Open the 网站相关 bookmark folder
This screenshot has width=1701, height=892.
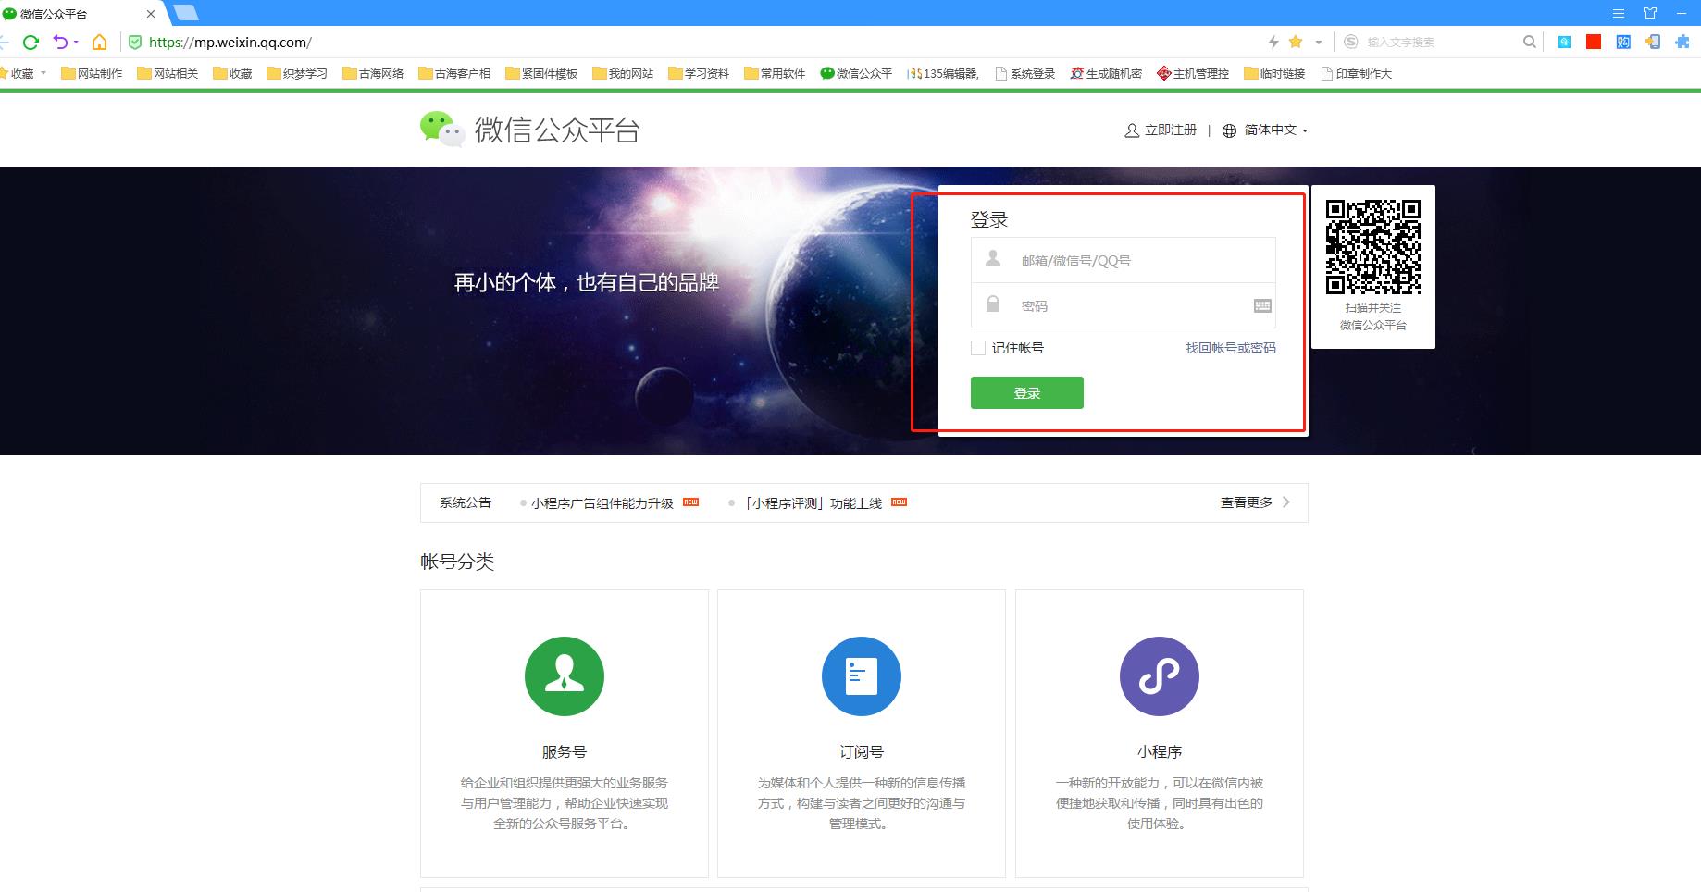[x=168, y=73]
